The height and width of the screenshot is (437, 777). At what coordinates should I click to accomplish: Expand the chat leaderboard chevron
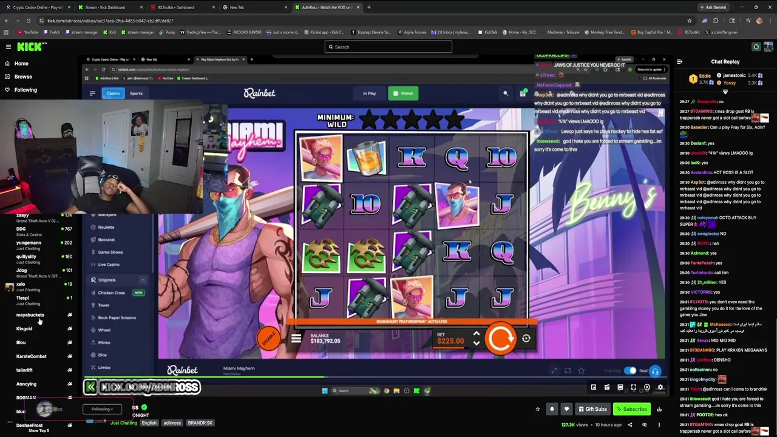click(725, 92)
